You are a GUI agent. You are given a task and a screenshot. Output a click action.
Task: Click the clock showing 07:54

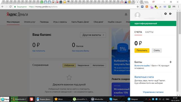pos(175,98)
